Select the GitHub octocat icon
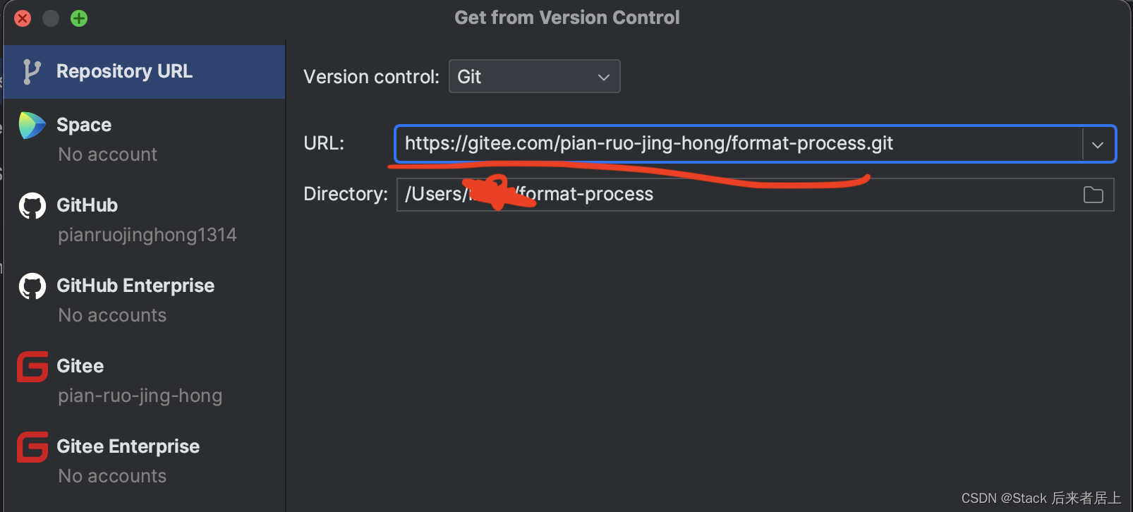 coord(31,205)
